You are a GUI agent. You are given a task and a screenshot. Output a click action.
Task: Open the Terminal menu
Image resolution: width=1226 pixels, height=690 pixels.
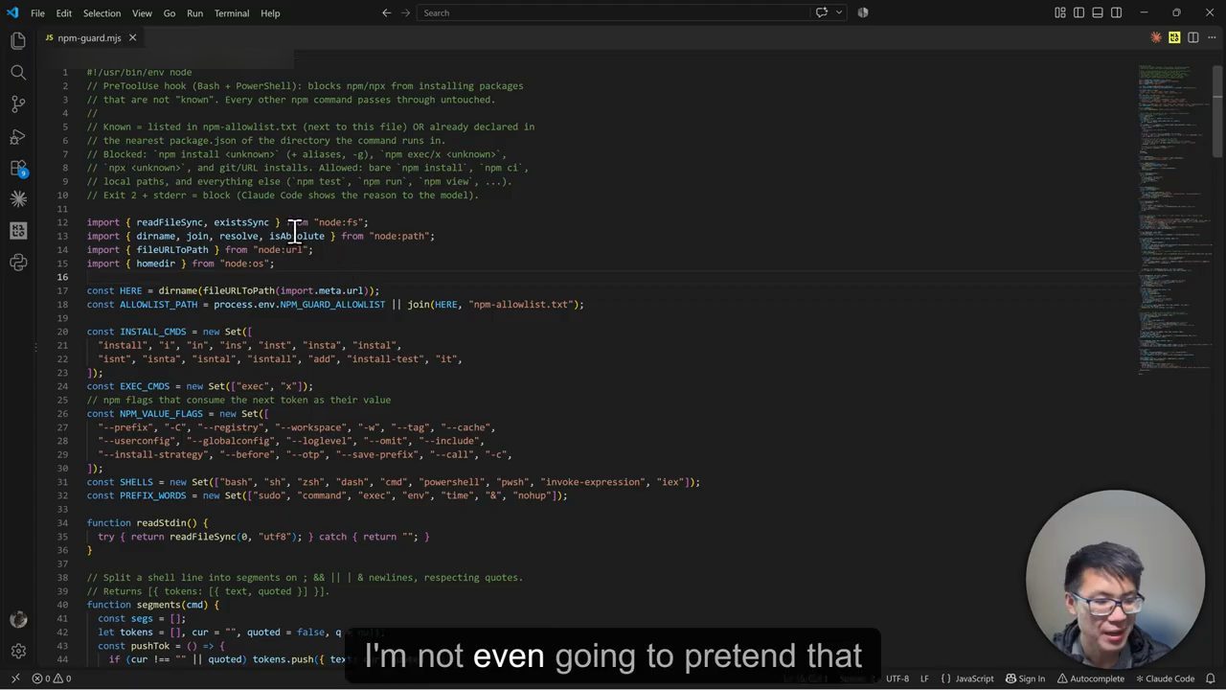click(x=232, y=13)
